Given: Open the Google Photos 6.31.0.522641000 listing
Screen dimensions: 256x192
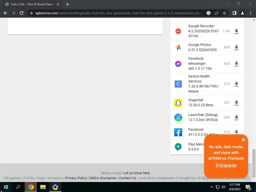Looking at the screenshot, I should pos(202,47).
